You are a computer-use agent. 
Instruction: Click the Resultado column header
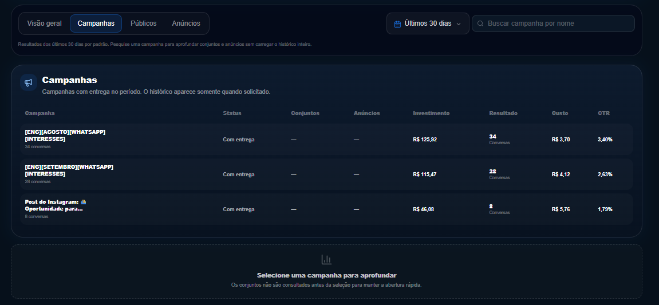(503, 113)
